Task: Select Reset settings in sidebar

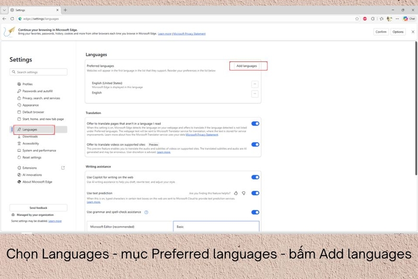Action: click(32, 158)
